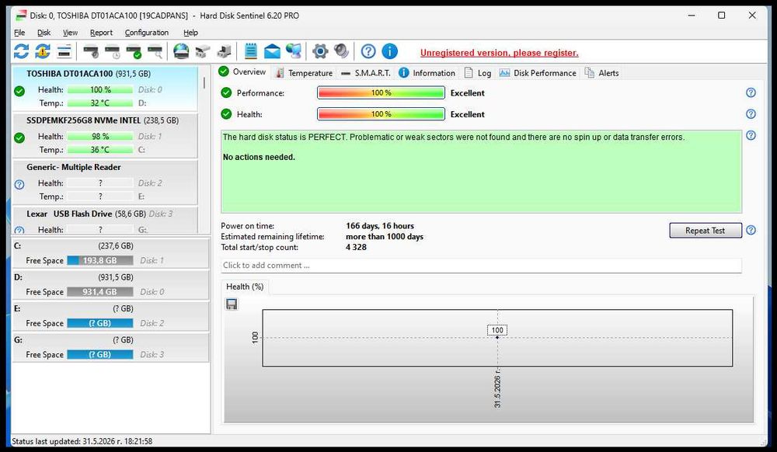Click the '166 days, 16 hours' power on value
Screen dimensions: 777x452
[x=380, y=226]
